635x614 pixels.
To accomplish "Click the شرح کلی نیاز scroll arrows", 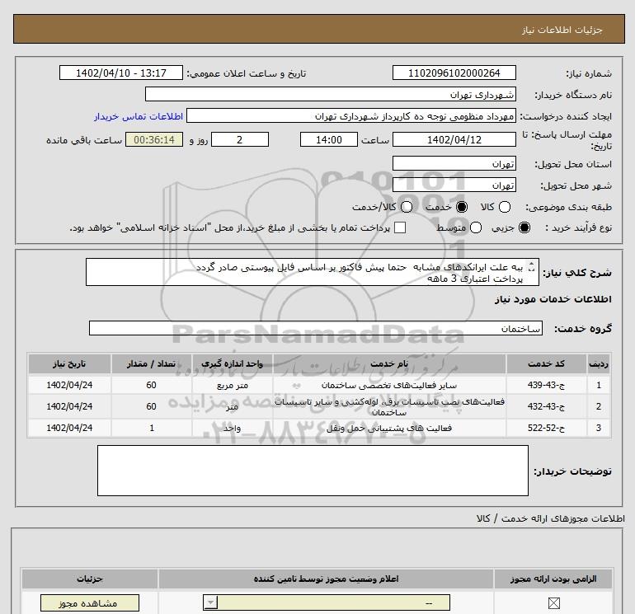I will tap(531, 267).
